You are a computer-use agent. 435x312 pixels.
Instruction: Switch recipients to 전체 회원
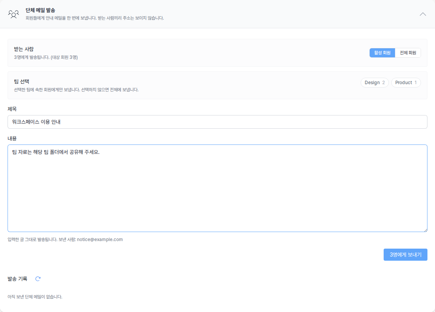pyautogui.click(x=408, y=53)
